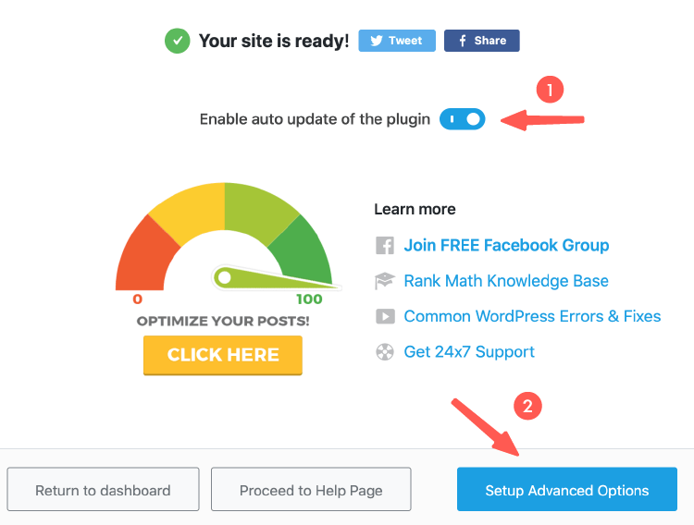
Task: Click the green checkmark success icon
Action: (176, 41)
